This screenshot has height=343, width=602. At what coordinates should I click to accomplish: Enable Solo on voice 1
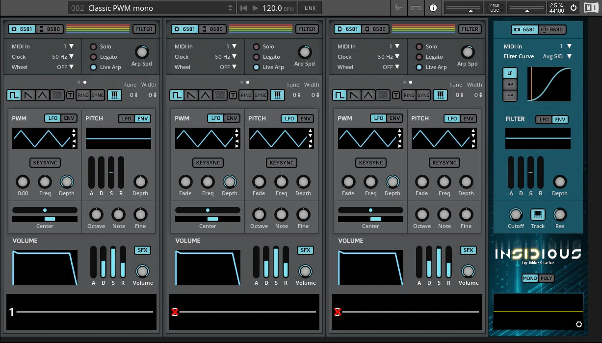[x=93, y=46]
